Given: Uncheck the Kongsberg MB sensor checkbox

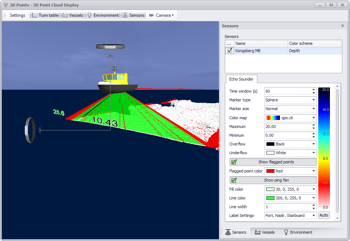Looking at the screenshot, I should (230, 51).
